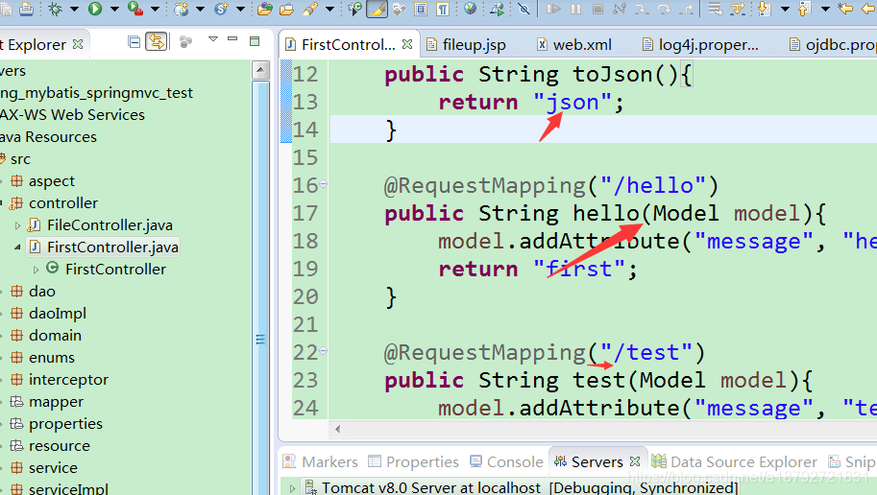Collapse All in Explorer panel
Viewport: 877px width, 495px height.
pyautogui.click(x=134, y=42)
